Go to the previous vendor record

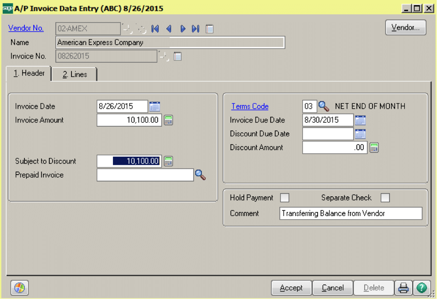(x=169, y=29)
